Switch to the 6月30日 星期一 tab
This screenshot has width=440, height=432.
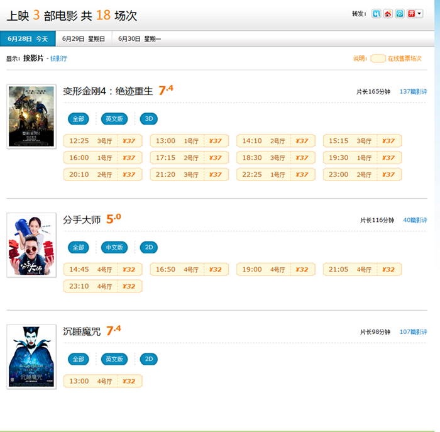pos(140,39)
